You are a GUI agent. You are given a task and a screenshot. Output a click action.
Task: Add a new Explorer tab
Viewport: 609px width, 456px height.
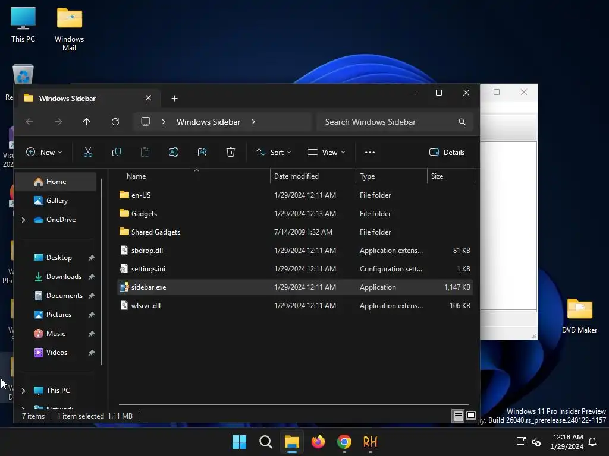pyautogui.click(x=174, y=99)
